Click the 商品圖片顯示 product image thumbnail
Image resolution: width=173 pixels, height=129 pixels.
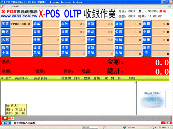click(x=153, y=99)
